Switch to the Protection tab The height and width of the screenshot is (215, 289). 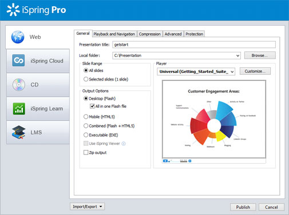[x=194, y=34]
